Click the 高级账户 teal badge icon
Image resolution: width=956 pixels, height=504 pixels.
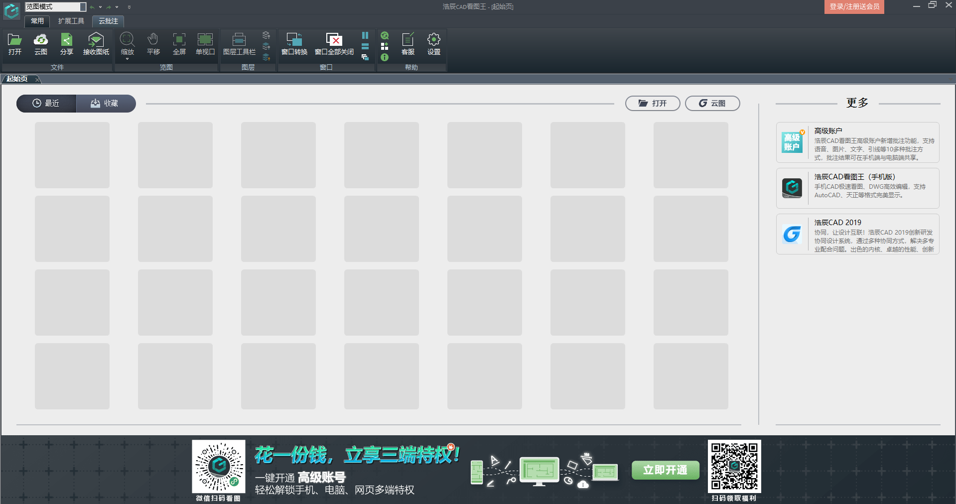[x=792, y=142]
